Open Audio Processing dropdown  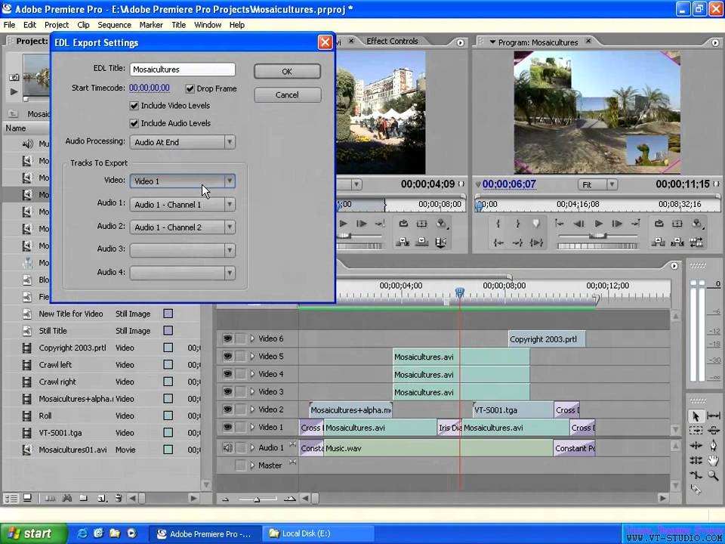(x=183, y=142)
